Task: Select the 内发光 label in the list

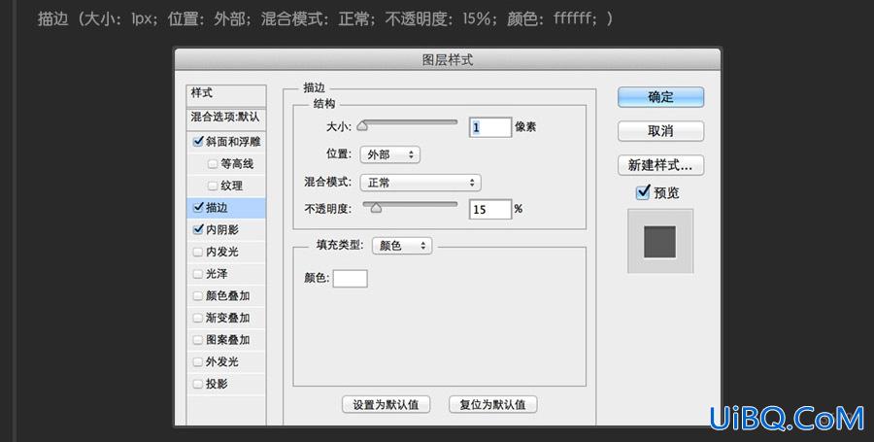Action: pos(221,252)
